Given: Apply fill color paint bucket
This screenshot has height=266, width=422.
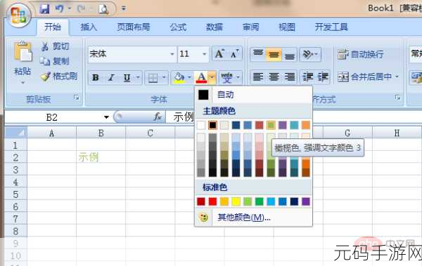Looking at the screenshot, I should (179, 78).
